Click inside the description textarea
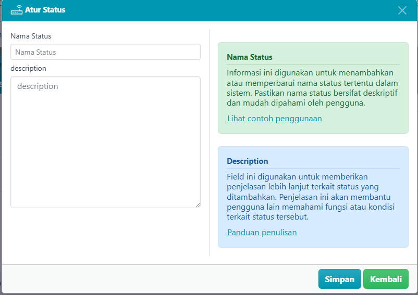The image size is (418, 295). [106, 142]
